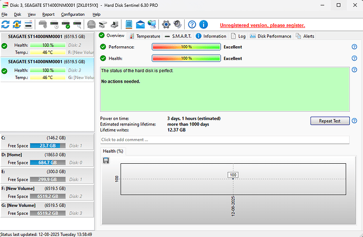This screenshot has width=363, height=237.
Task: Select the Health (%) graph tab
Action: 113,151
